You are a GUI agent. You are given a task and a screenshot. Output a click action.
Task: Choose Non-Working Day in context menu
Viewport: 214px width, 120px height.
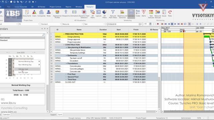[27, 65]
